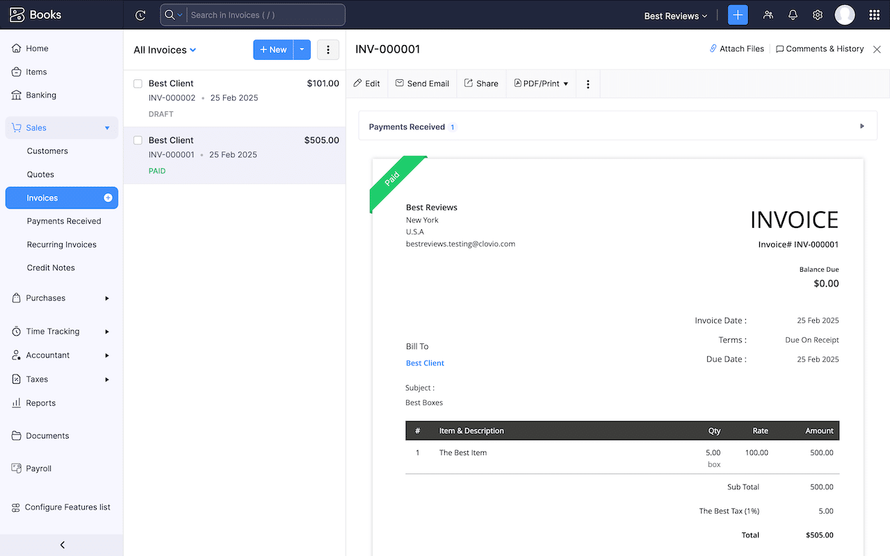Click the referral users icon in top bar

click(768, 15)
